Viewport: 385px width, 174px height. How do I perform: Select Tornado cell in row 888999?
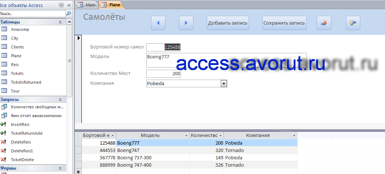pyautogui.click(x=260, y=165)
